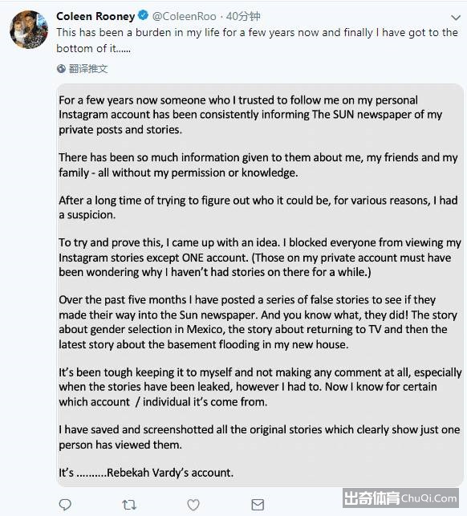Open the tweet options chevron menu
The image size is (467, 516).
(456, 18)
